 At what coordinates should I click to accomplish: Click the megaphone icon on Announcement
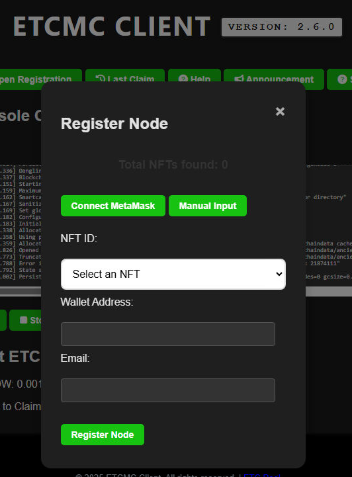[x=239, y=79]
